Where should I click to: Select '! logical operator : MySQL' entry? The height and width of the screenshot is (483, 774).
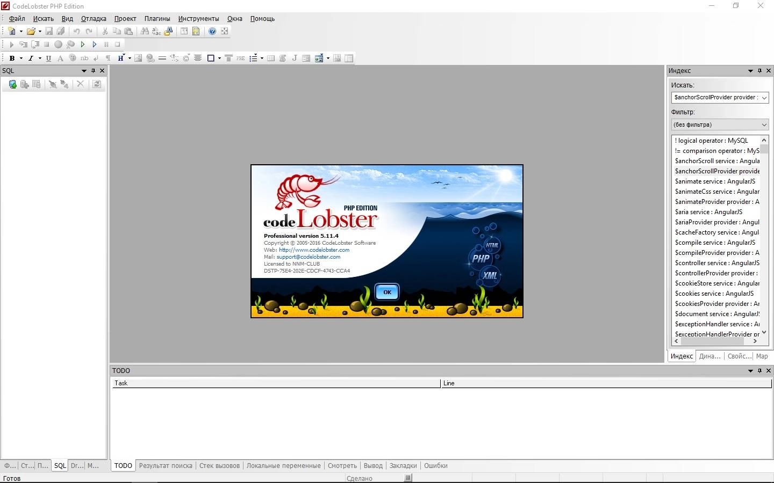[x=716, y=141]
